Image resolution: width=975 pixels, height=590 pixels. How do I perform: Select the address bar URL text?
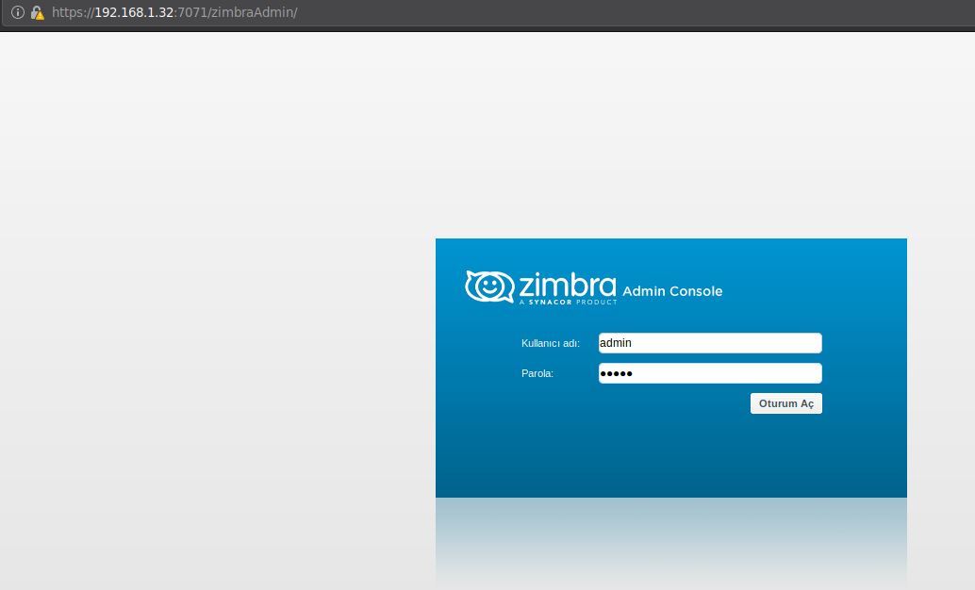[174, 12]
